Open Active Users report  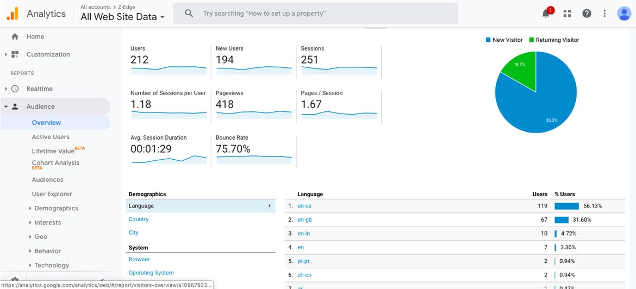(51, 137)
